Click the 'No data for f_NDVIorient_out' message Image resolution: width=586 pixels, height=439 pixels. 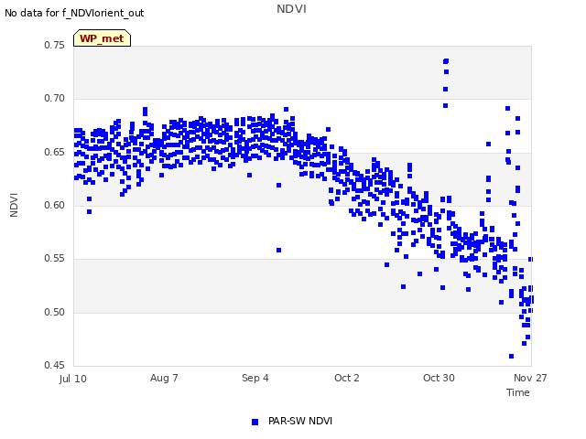[74, 13]
